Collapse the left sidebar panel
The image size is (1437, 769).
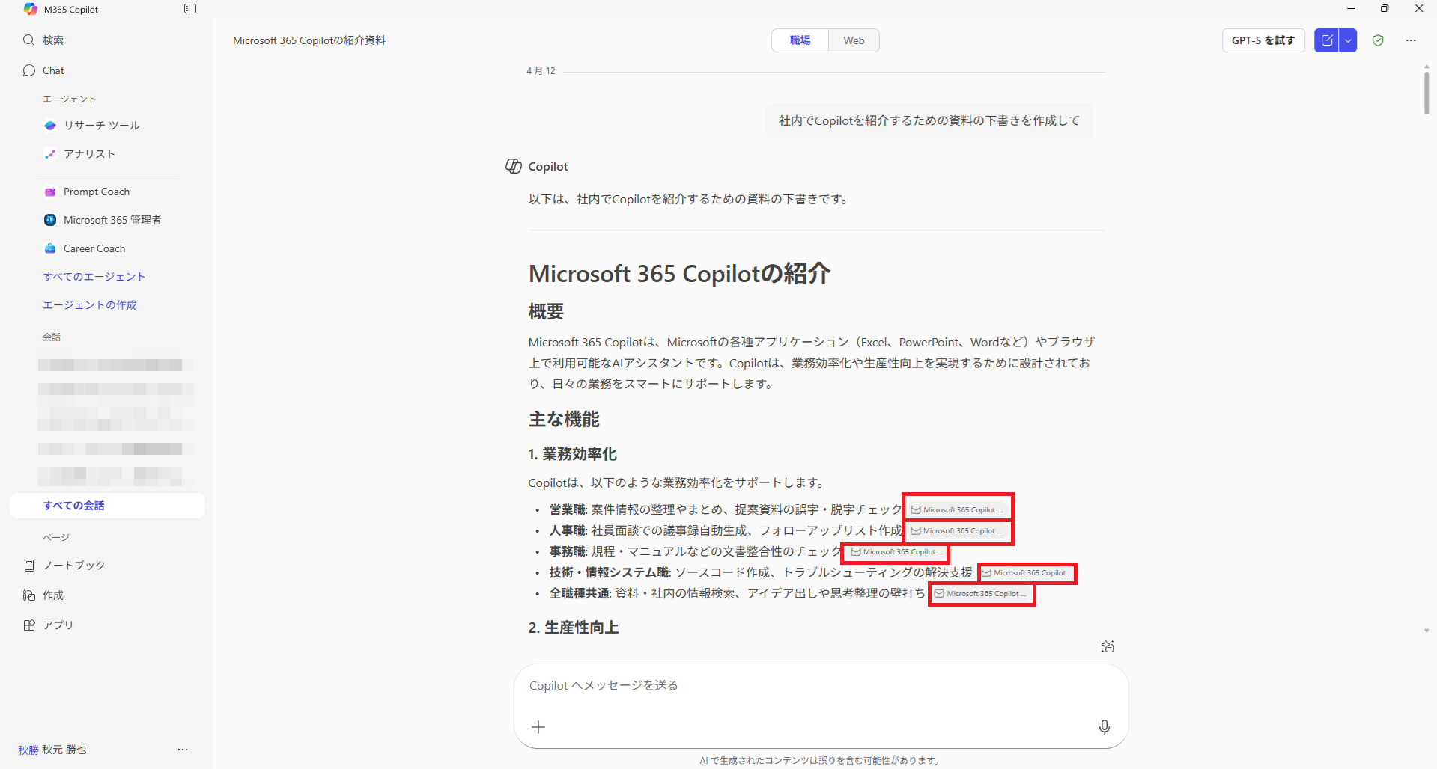(190, 9)
